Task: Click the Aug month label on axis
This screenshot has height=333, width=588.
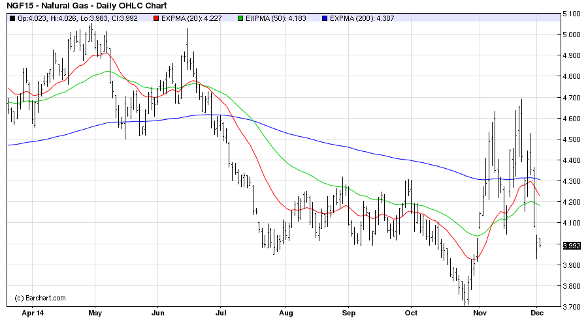Action: click(x=285, y=312)
